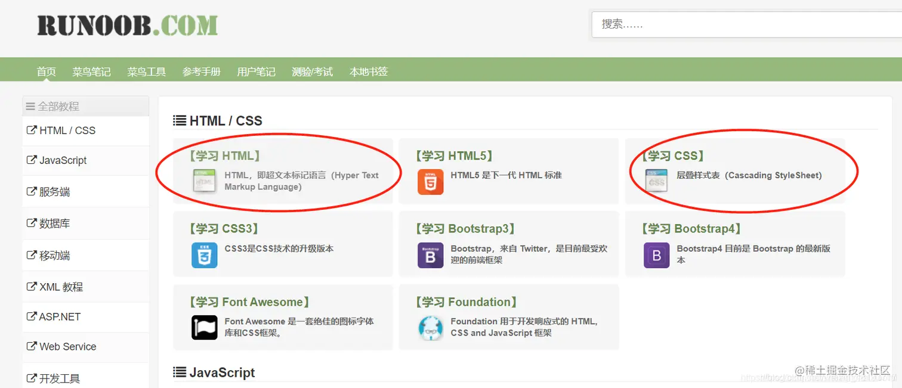Click the list icon before HTML / CSS heading

[179, 121]
